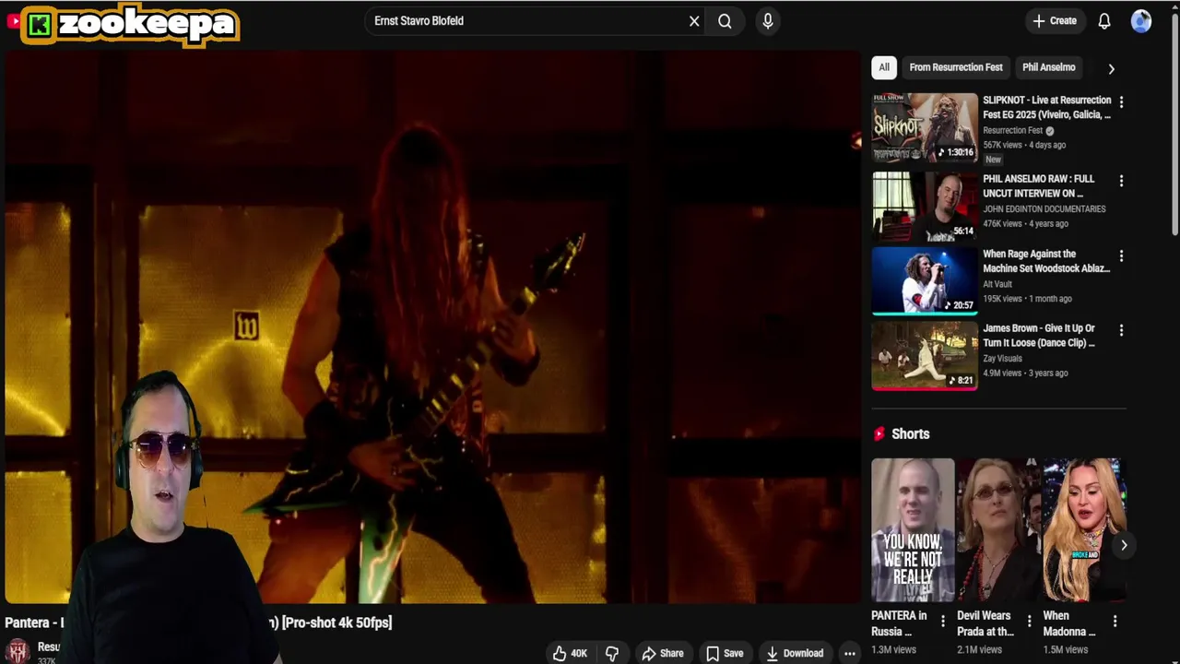
Task: Open the When Madonna short
Action: coord(1084,530)
